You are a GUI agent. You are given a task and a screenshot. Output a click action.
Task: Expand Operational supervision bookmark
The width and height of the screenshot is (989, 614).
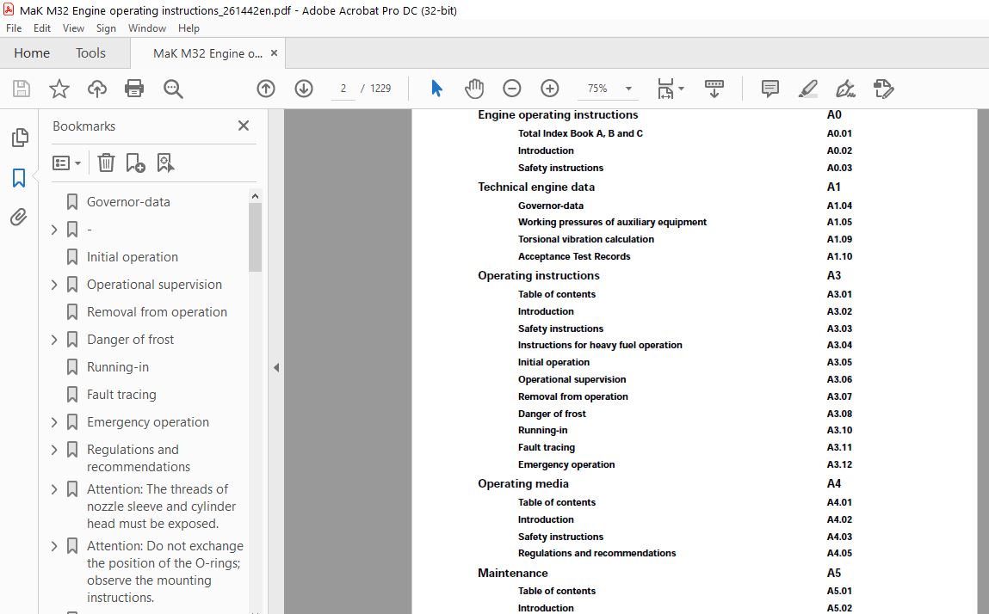click(54, 285)
